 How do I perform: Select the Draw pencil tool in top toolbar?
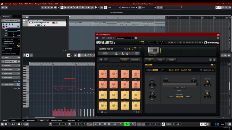68,8
